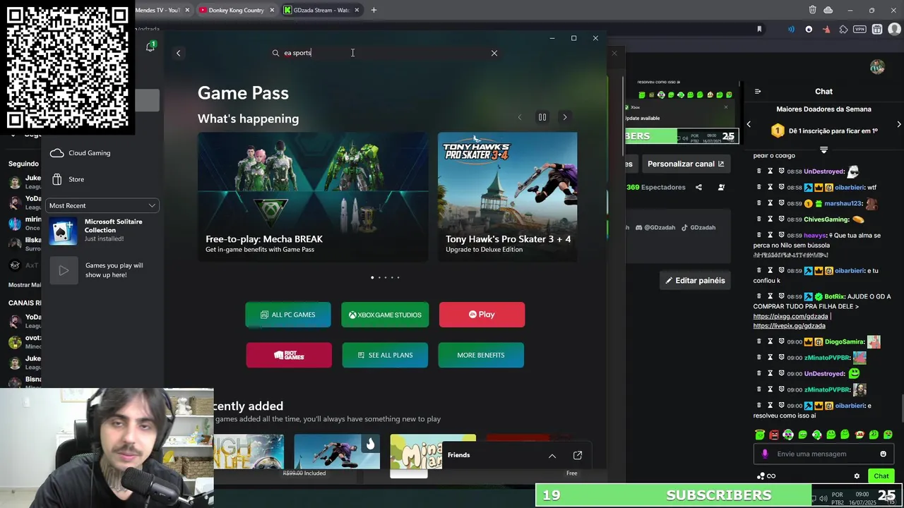Share the stream with the share icon
This screenshot has width=904, height=508.
click(x=698, y=187)
